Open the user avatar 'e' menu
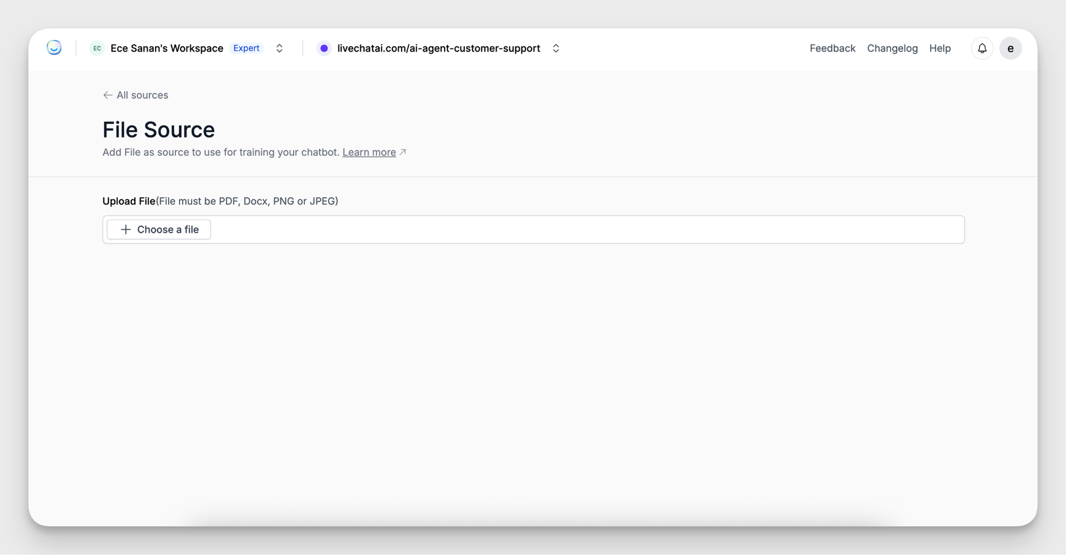This screenshot has height=555, width=1066. click(x=1010, y=49)
